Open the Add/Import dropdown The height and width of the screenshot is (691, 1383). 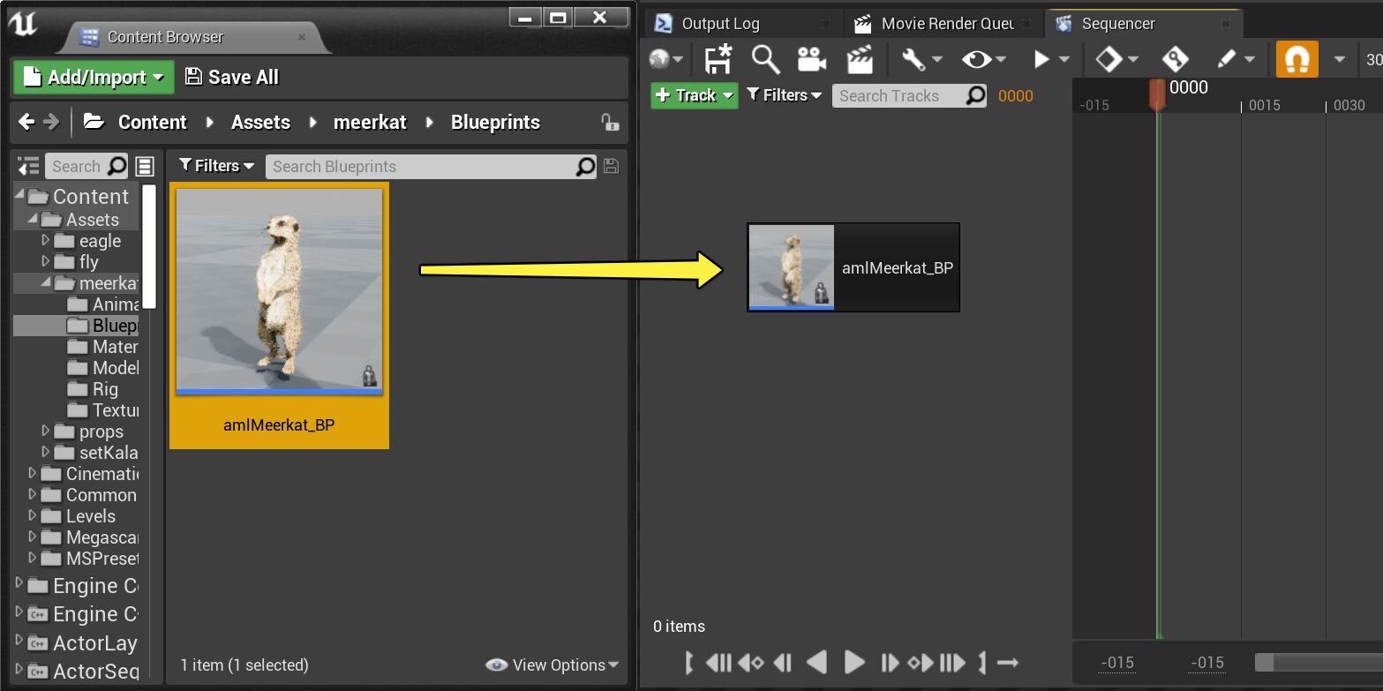pos(92,77)
